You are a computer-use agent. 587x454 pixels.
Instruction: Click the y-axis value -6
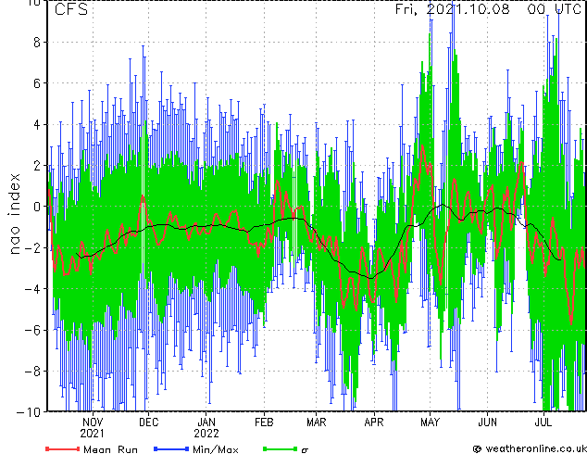point(32,330)
